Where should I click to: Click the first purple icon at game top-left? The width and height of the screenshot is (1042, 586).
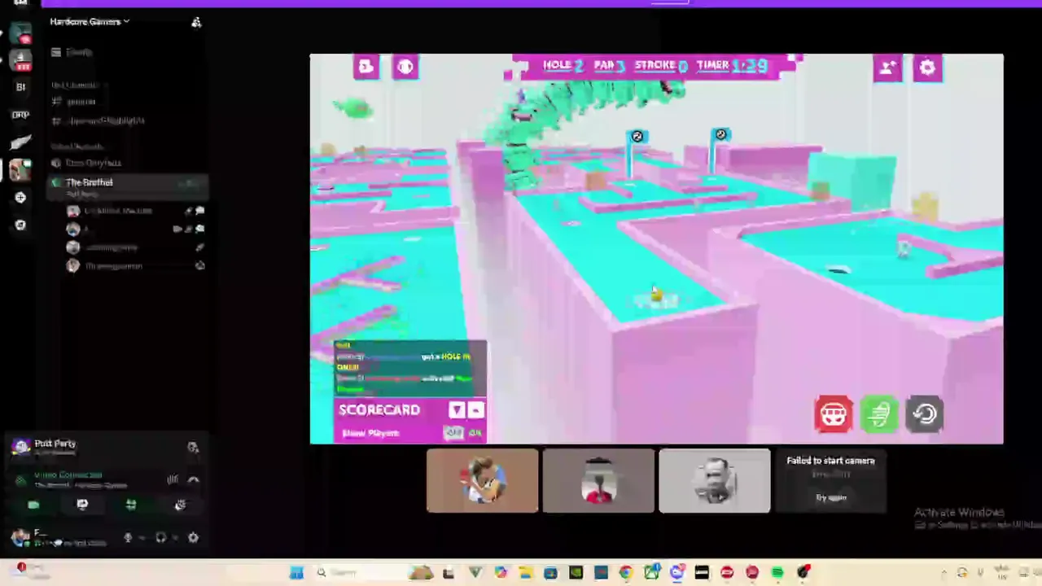pos(366,67)
